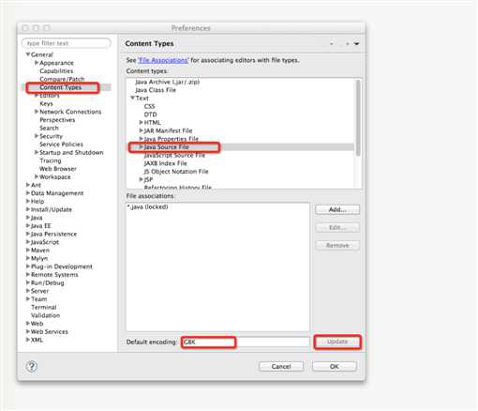The width and height of the screenshot is (478, 411).
Task: Confirm preferences with OK button
Action: coord(335,366)
